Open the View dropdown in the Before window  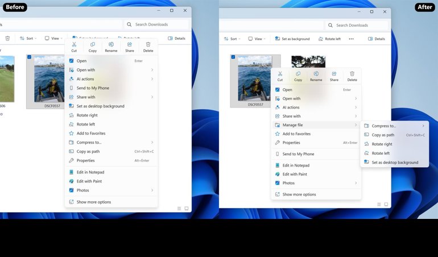[53, 39]
